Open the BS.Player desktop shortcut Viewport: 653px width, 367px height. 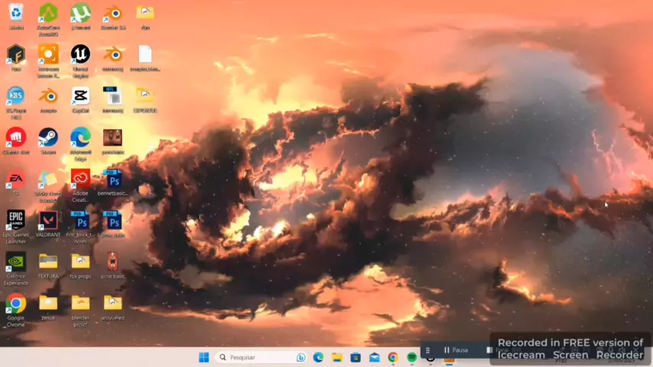tap(16, 102)
